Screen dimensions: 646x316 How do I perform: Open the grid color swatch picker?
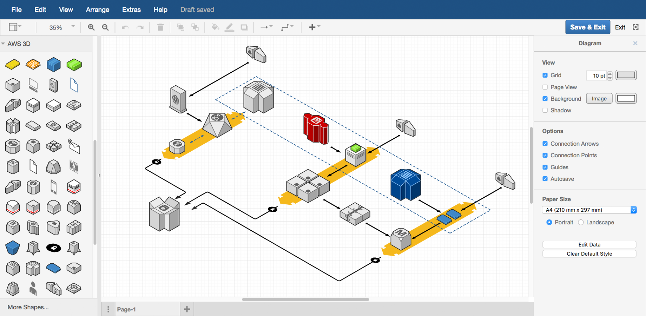click(x=626, y=75)
